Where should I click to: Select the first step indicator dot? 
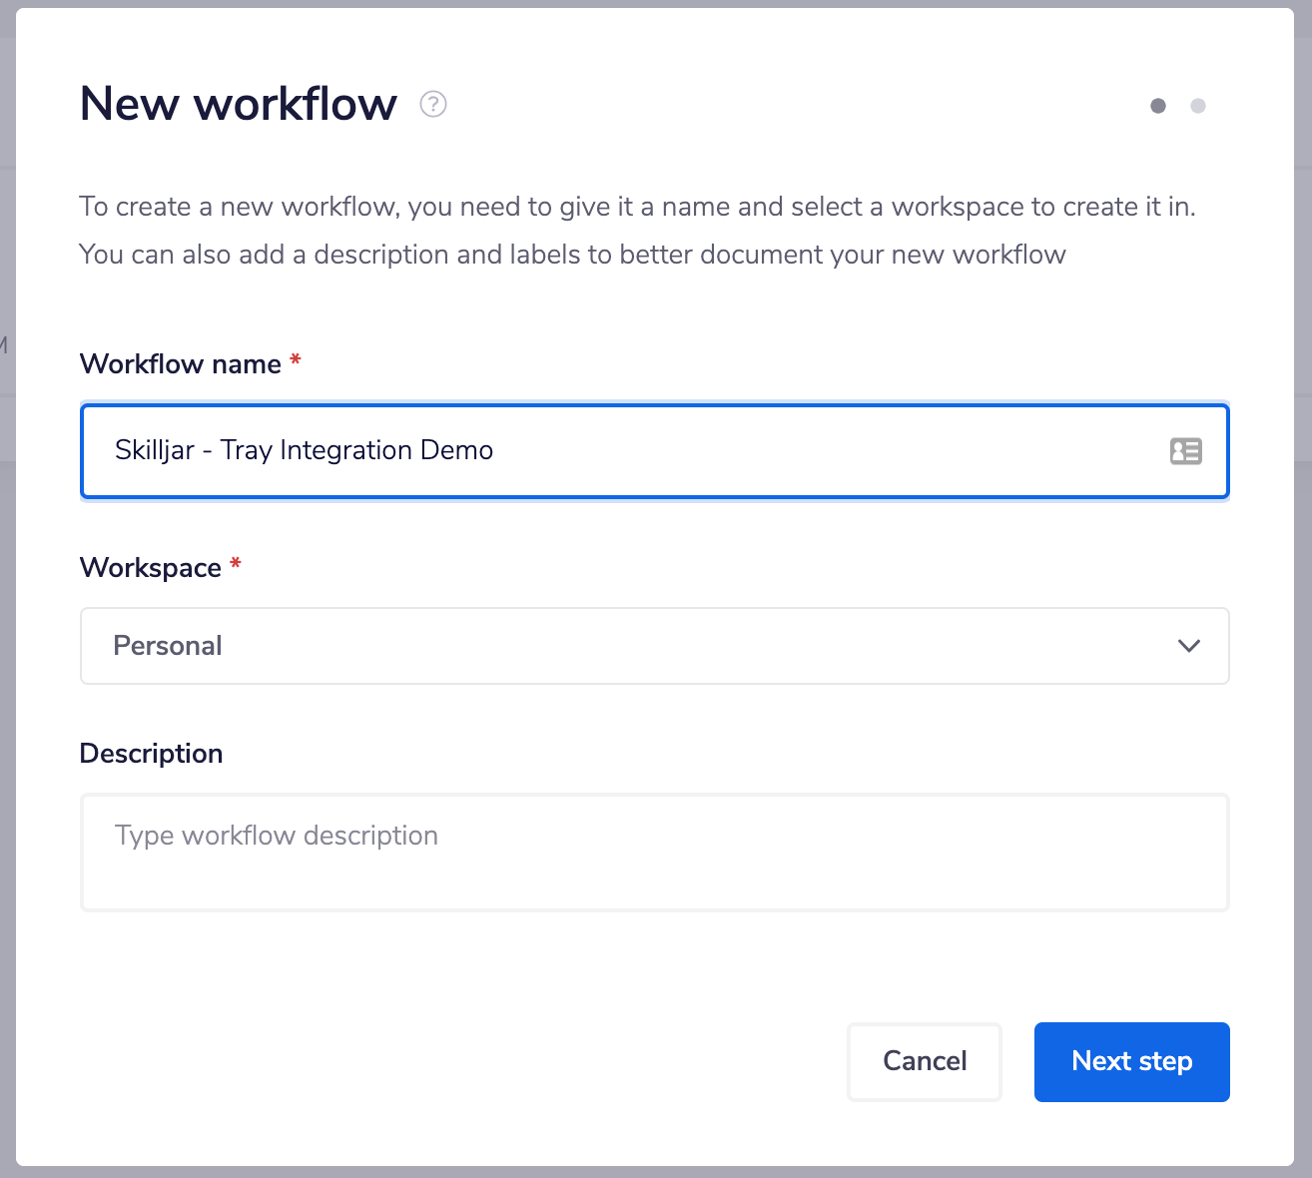1158,106
